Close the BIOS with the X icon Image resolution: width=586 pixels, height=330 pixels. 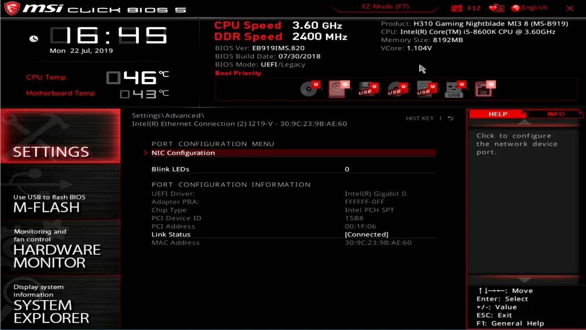[570, 8]
